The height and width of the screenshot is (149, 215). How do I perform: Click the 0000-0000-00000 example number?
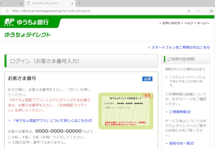click(x=58, y=131)
